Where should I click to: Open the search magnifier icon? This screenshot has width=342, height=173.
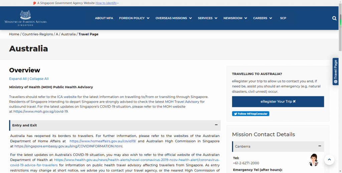(x=334, y=18)
